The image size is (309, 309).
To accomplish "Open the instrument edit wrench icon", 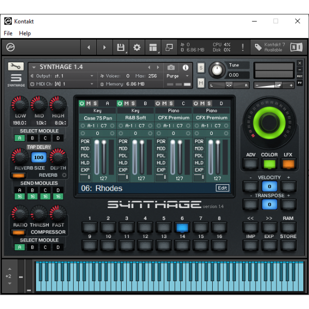I will (16, 66).
